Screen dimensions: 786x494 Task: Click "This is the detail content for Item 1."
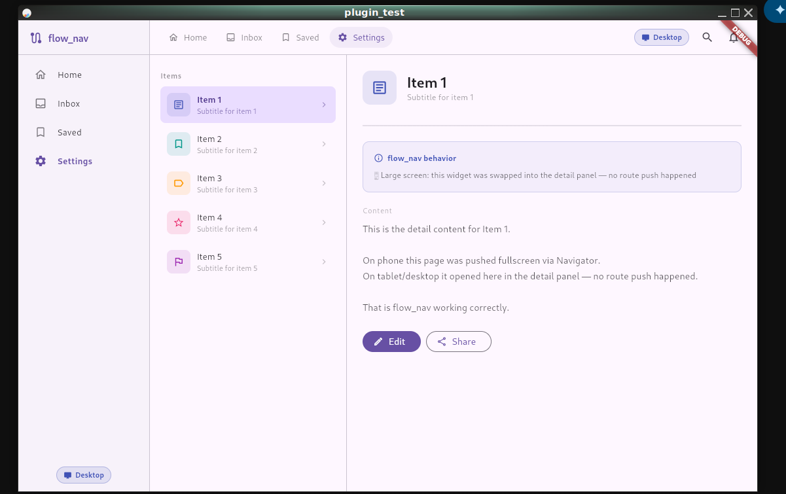pyautogui.click(x=437, y=229)
